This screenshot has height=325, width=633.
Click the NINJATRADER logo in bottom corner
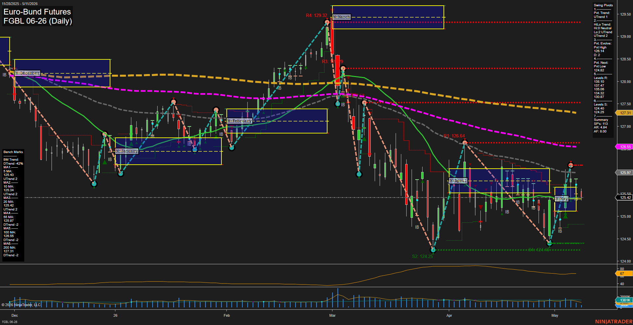(x=614, y=322)
